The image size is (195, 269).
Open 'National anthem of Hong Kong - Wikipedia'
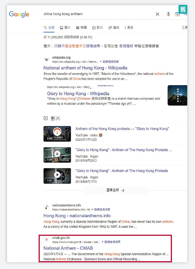point(85,68)
